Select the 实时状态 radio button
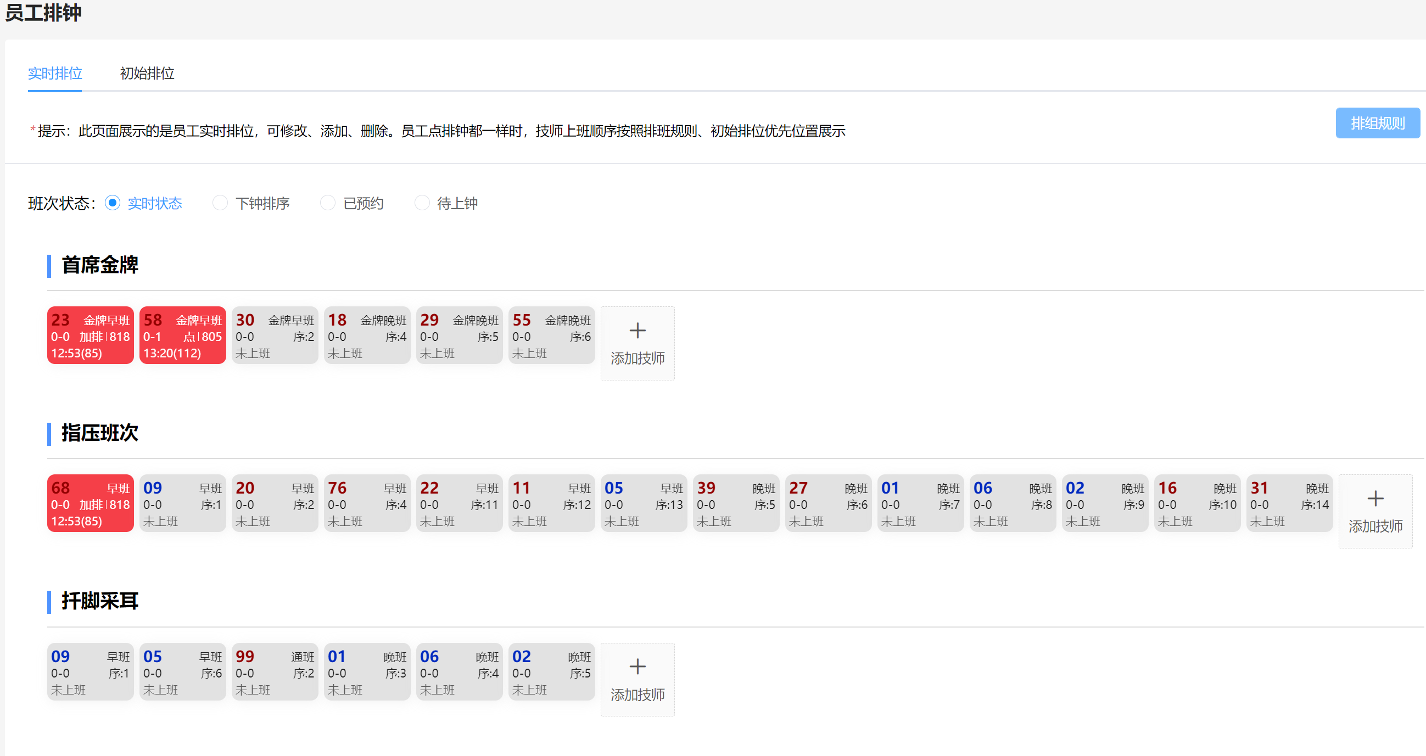This screenshot has width=1426, height=756. pos(113,203)
